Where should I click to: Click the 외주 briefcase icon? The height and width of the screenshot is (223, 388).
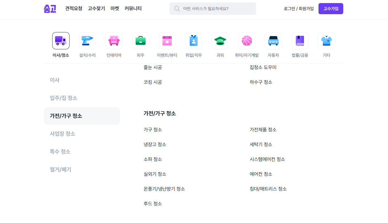click(x=140, y=40)
